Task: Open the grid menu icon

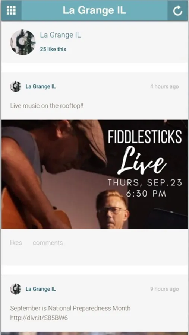Action: 11,10
